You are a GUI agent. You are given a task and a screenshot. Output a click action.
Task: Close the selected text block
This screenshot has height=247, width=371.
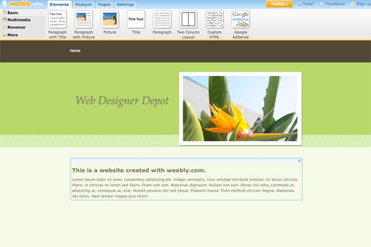299,161
